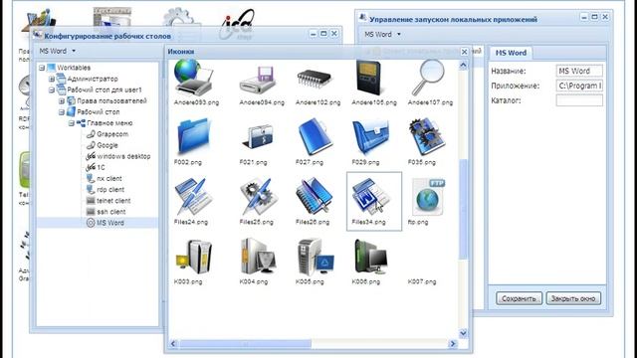Open MS Word dropdown in Управление запуском window
Viewport: 637px width, 358px height.
click(382, 35)
